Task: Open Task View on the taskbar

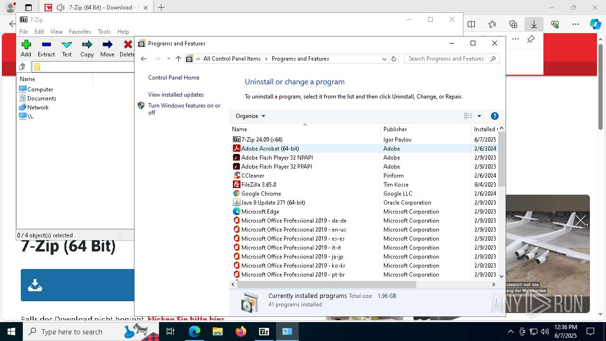Action: tap(170, 332)
